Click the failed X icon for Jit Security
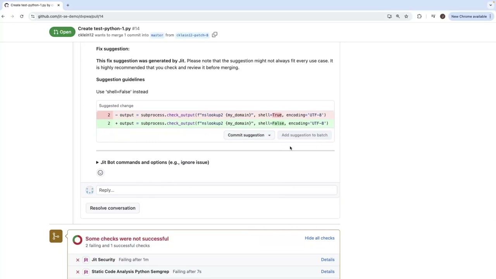Viewport: 496px width, 279px height. (77, 260)
